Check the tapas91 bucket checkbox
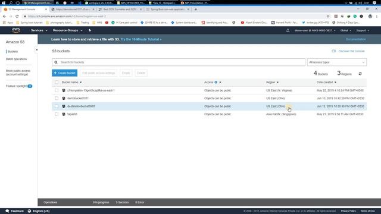Viewport: 381px width, 214px height. point(57,114)
